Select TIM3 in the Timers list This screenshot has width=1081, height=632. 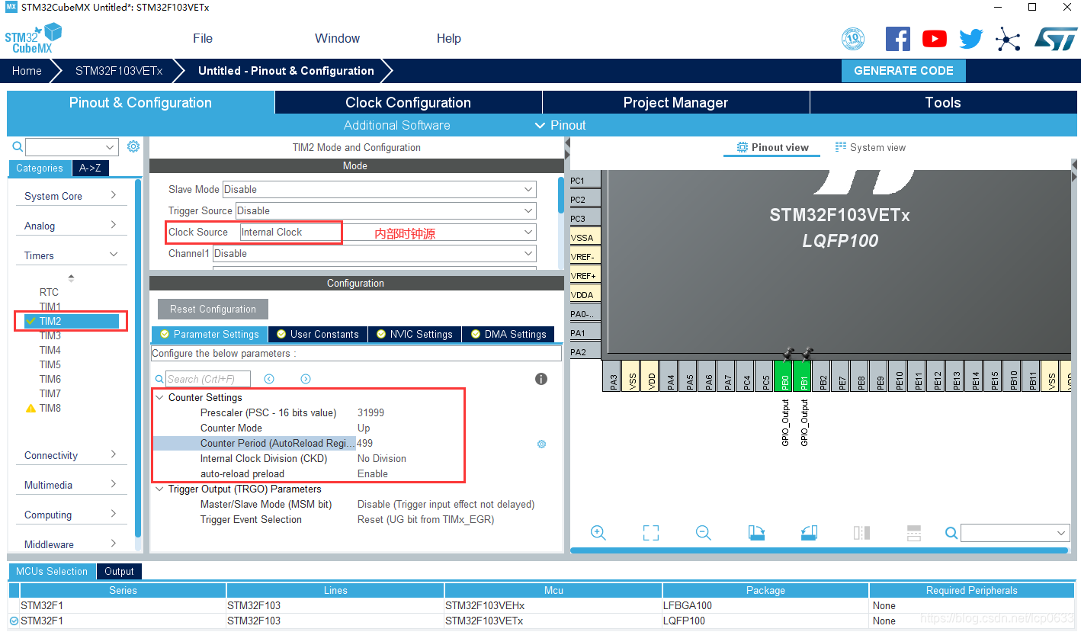click(50, 335)
